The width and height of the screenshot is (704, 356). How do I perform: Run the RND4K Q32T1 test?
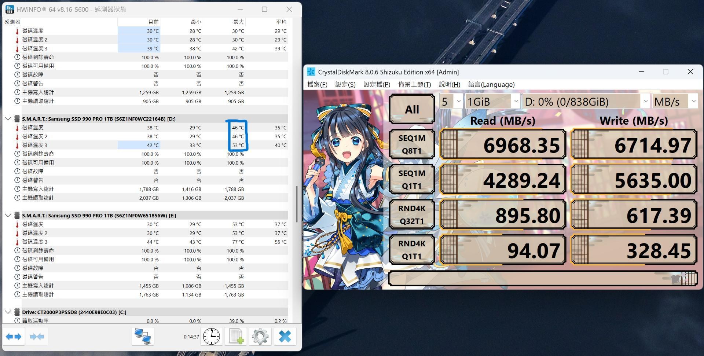pyautogui.click(x=412, y=214)
